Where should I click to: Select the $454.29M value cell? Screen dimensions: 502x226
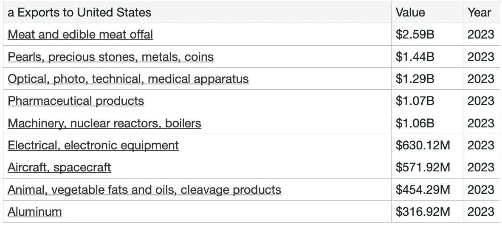point(423,190)
